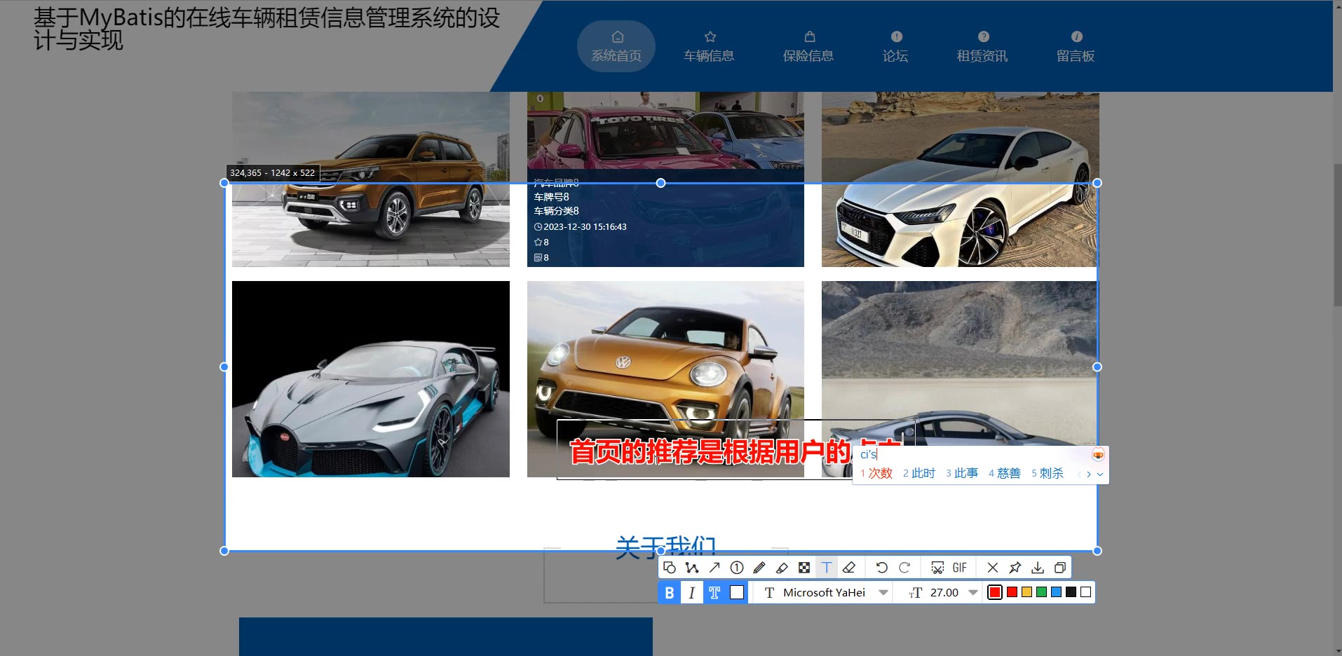This screenshot has height=656, width=1342.
Task: Go to next IME candidate page
Action: (x=1088, y=474)
